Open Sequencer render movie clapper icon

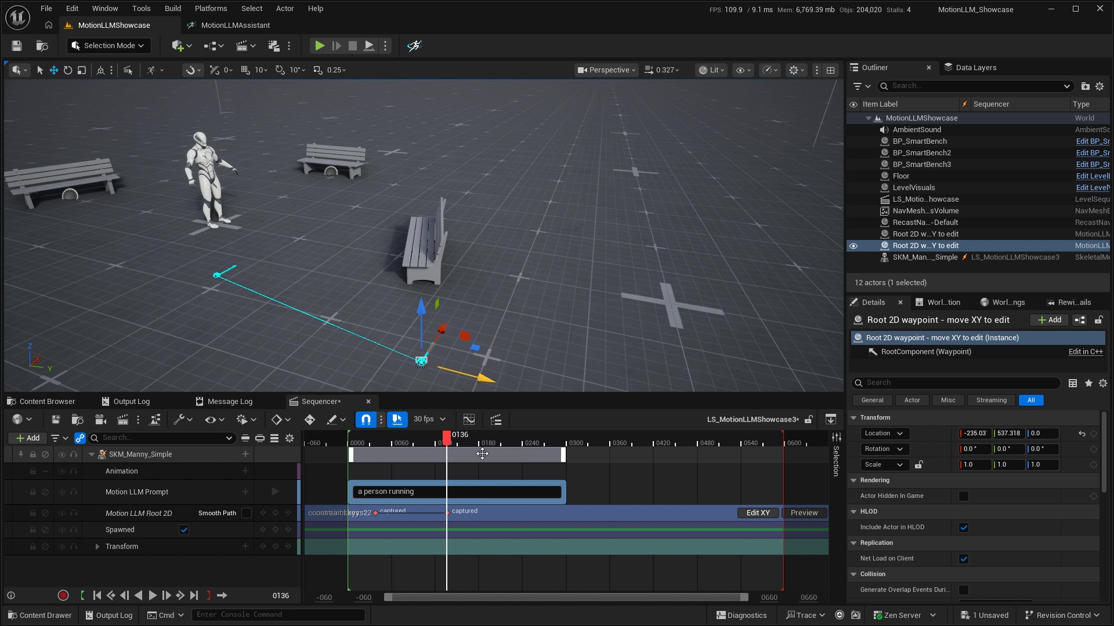pos(122,420)
